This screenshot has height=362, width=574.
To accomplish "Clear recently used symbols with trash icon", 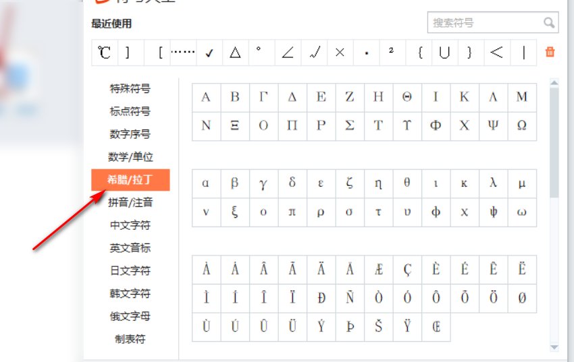I will click(x=550, y=52).
